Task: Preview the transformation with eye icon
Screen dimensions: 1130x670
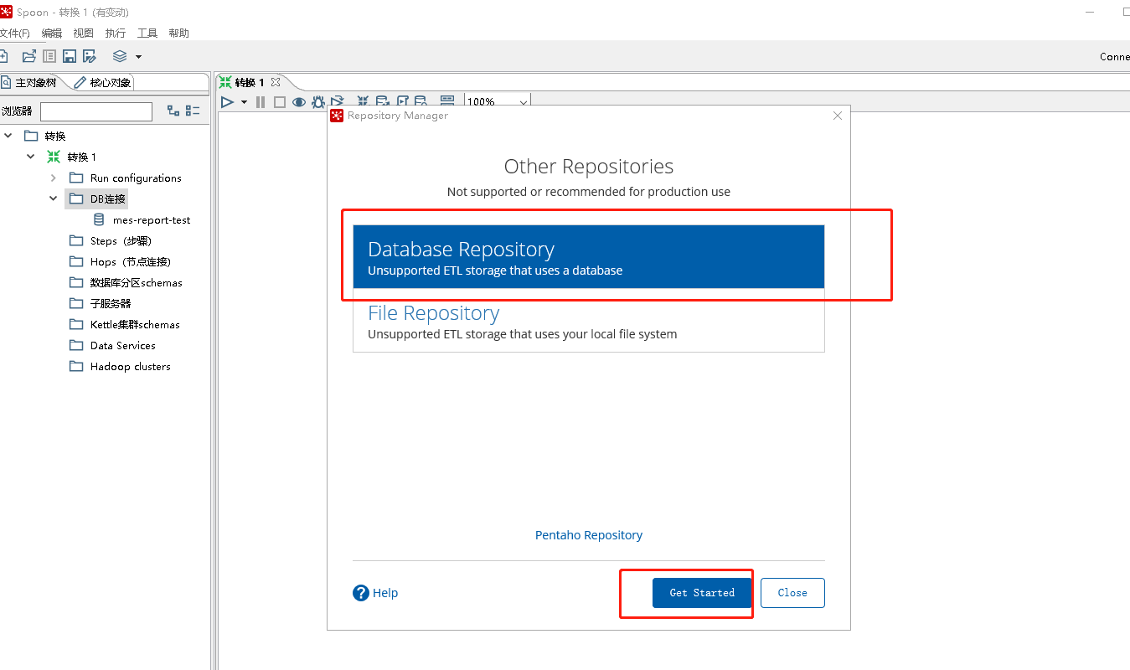Action: click(x=299, y=102)
